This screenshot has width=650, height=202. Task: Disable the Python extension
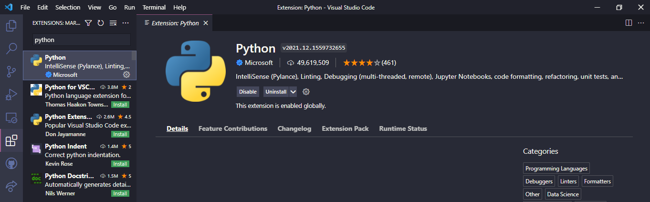tap(248, 92)
